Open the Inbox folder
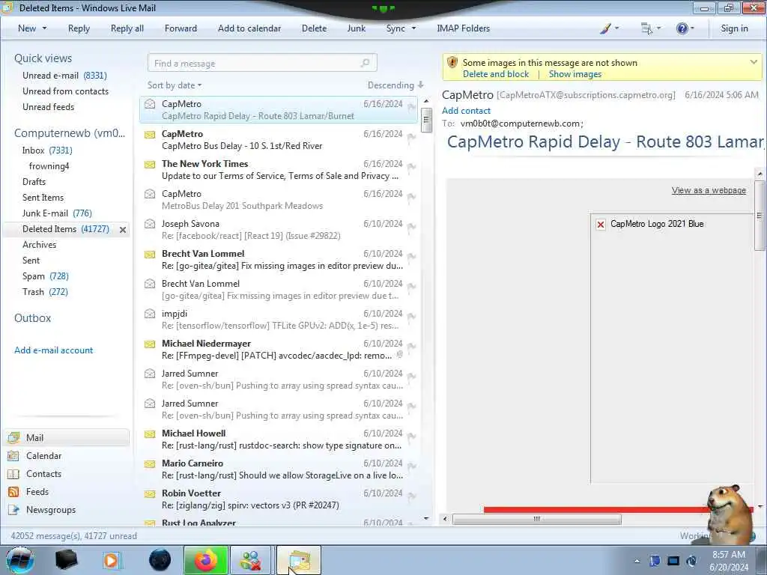Image resolution: width=767 pixels, height=575 pixels. pos(47,150)
